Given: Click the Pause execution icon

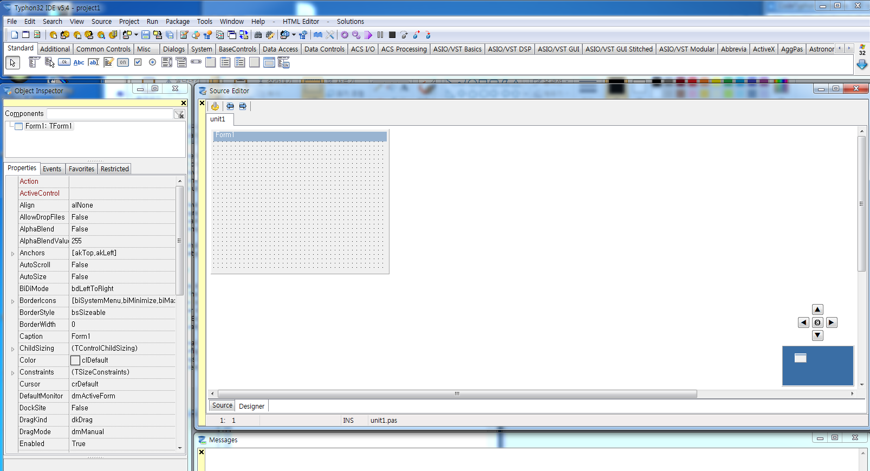Looking at the screenshot, I should point(380,35).
